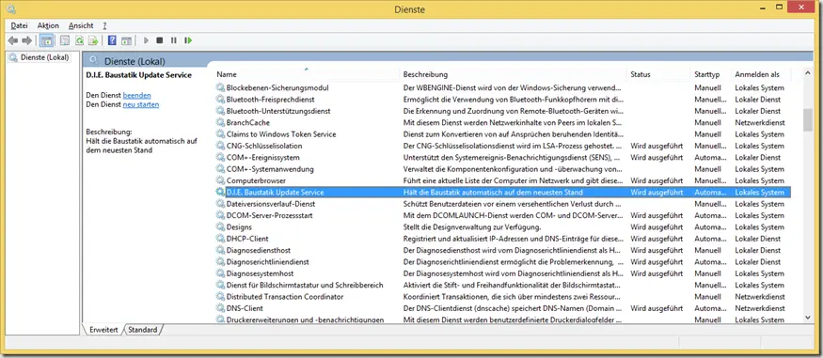Click 'Lokaler Dienst' in DHCP-Client row

[758, 239]
